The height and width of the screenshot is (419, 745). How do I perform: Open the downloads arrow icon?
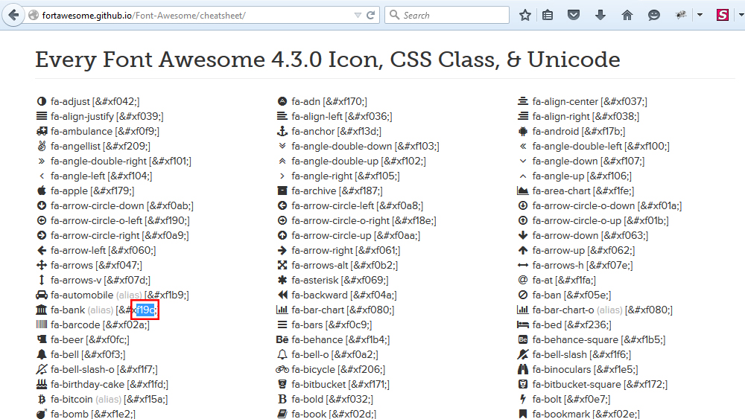tap(600, 15)
